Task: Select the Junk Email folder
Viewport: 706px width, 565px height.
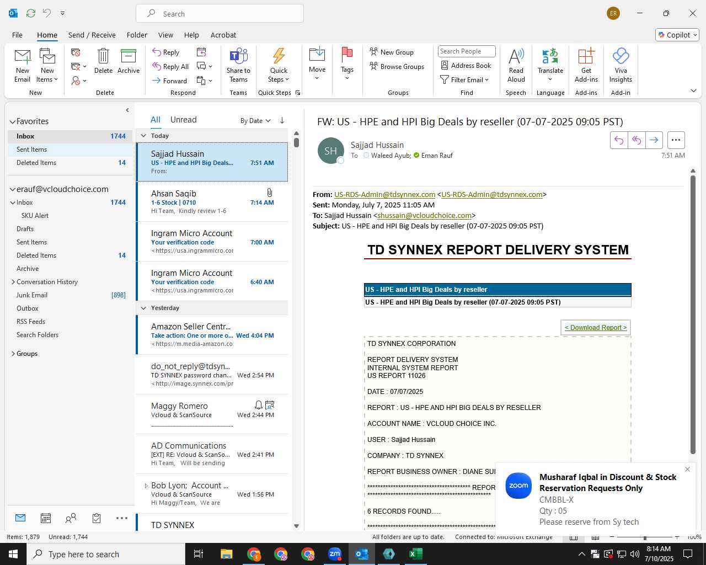Action: click(71, 295)
